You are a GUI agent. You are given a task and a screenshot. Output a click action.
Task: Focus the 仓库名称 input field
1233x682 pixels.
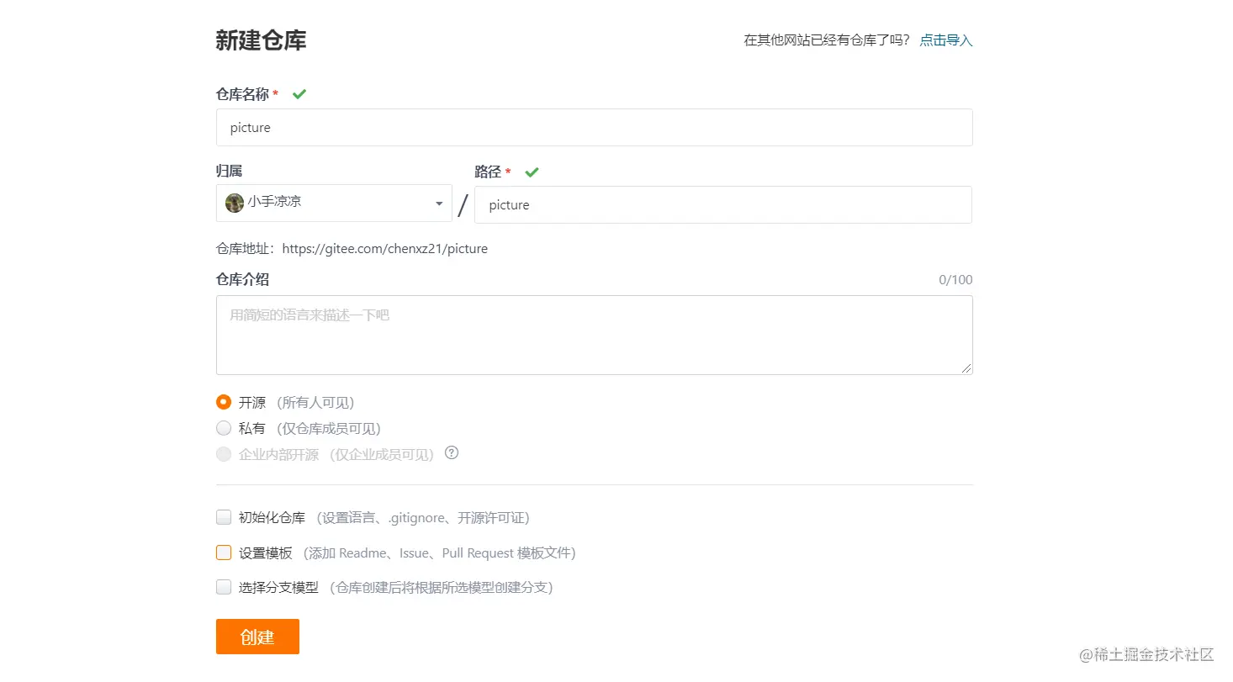point(595,127)
